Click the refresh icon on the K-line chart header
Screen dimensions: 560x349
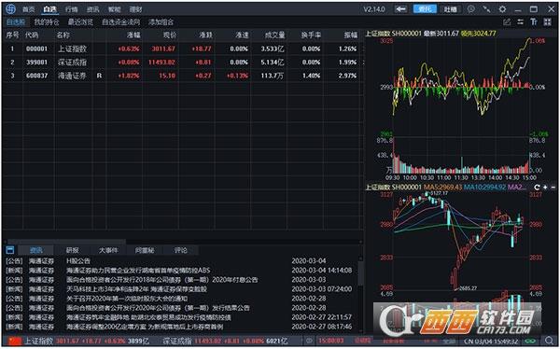tap(538, 188)
